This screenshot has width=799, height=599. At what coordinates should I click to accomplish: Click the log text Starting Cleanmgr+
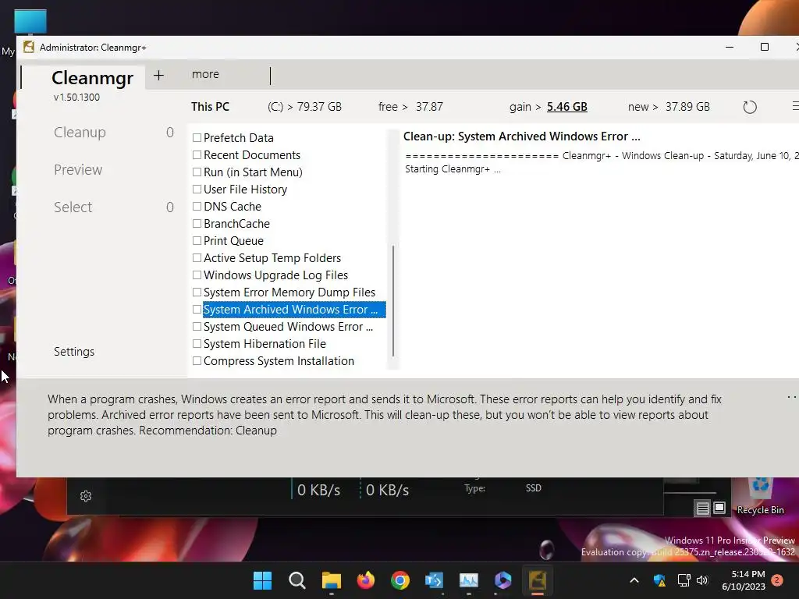point(453,169)
